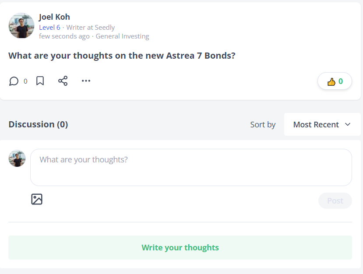363x274 pixels.
Task: Click the chevron arrow next to Most Recent
Action: coord(348,124)
